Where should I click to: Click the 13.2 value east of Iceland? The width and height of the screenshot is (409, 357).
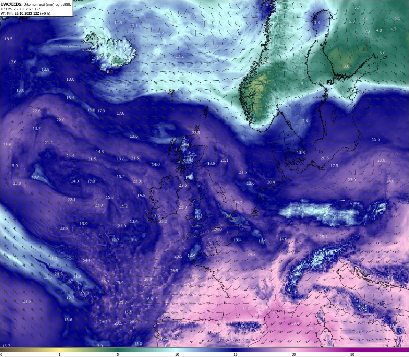[180, 56]
